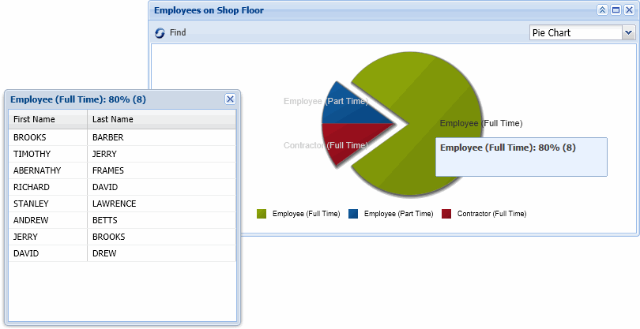Click the Find button label
Image resolution: width=640 pixels, height=329 pixels.
pos(178,32)
